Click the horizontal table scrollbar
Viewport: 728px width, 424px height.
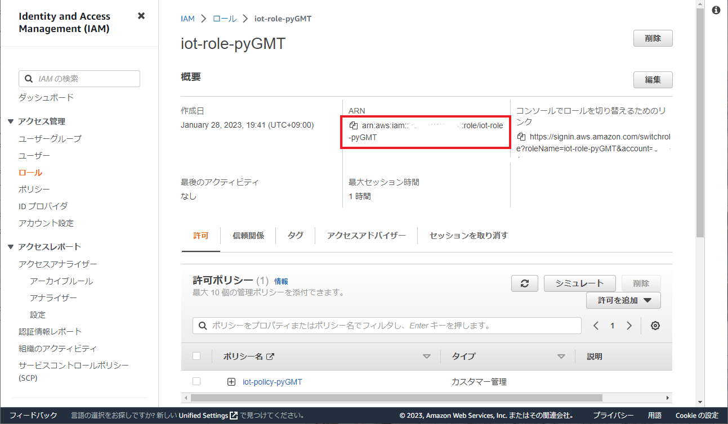396,398
